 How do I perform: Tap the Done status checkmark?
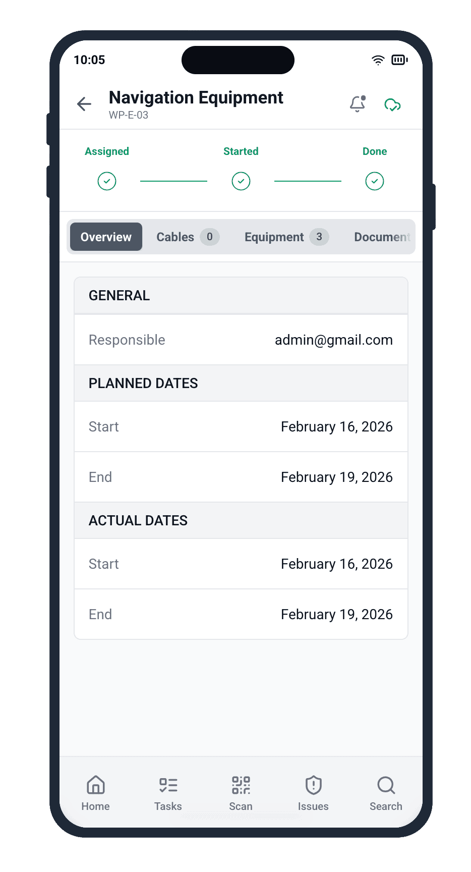[374, 181]
